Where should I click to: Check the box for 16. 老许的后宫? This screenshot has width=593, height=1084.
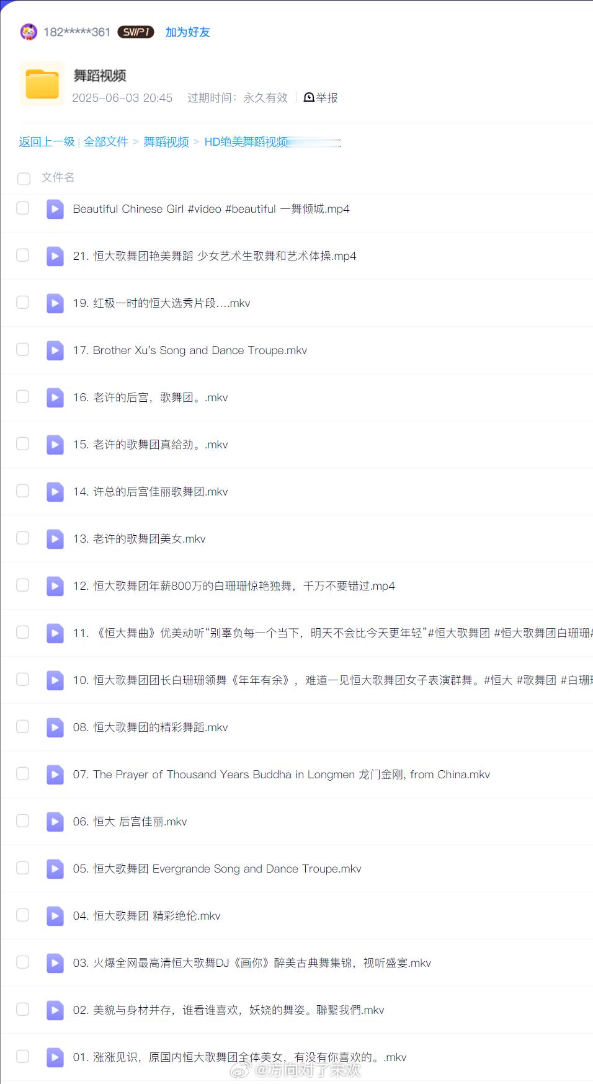tap(23, 396)
